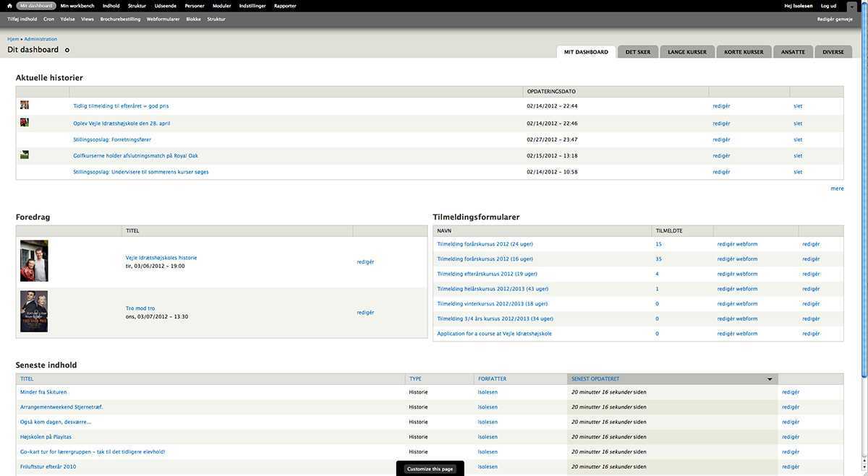Delete the Stillingsopslag: Forretningsfører story via slet
This screenshot has height=476, width=868.
pos(798,139)
